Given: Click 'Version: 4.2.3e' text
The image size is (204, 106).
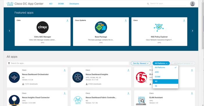Looking at the screenshot, I should click(28, 80).
